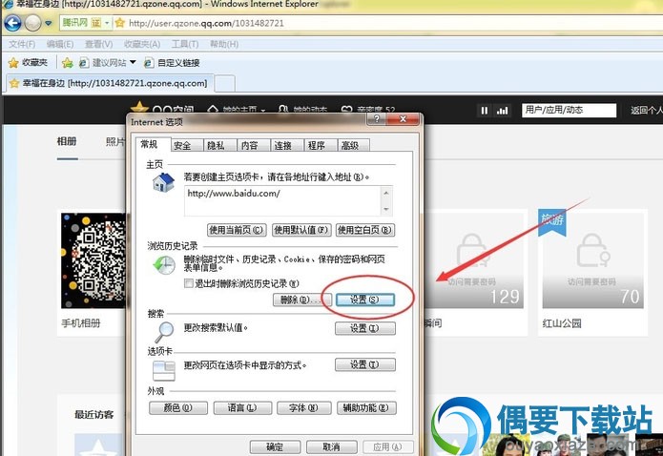Select the 相册 tab on the page
The image size is (663, 456).
coord(67,141)
